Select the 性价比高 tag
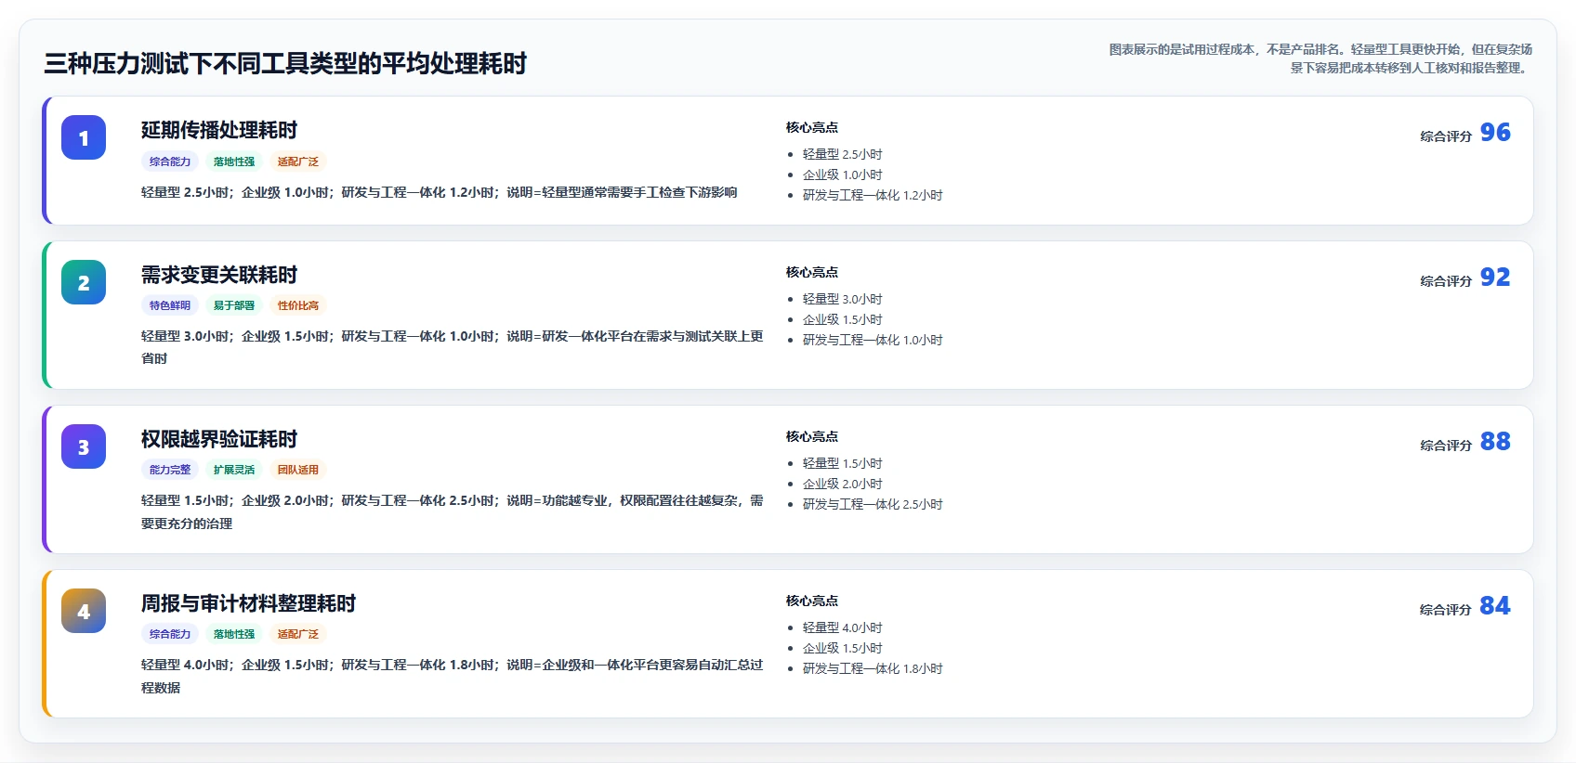 pos(298,305)
